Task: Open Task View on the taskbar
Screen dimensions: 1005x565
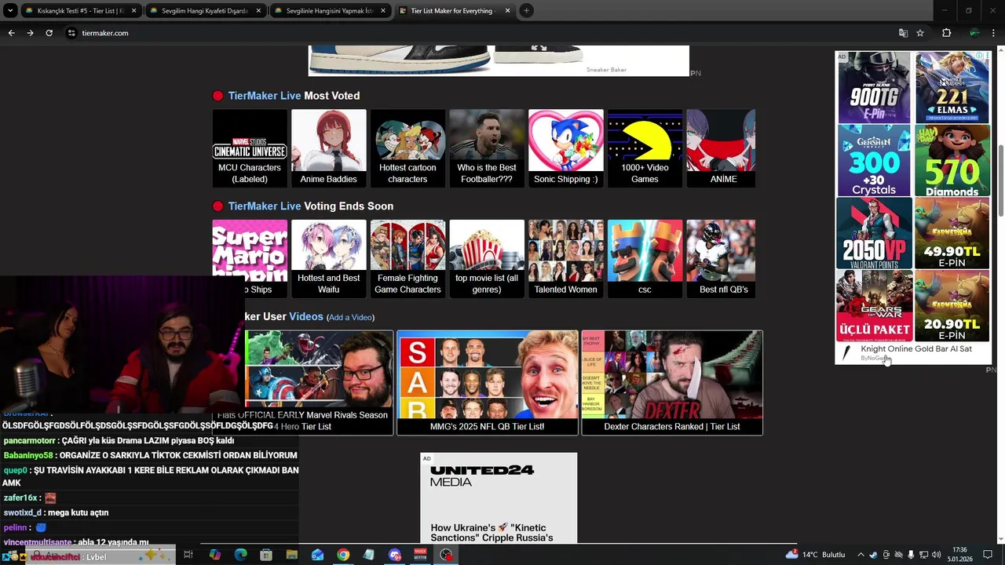Action: 188,555
